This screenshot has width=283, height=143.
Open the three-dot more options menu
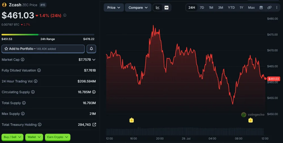277,8
